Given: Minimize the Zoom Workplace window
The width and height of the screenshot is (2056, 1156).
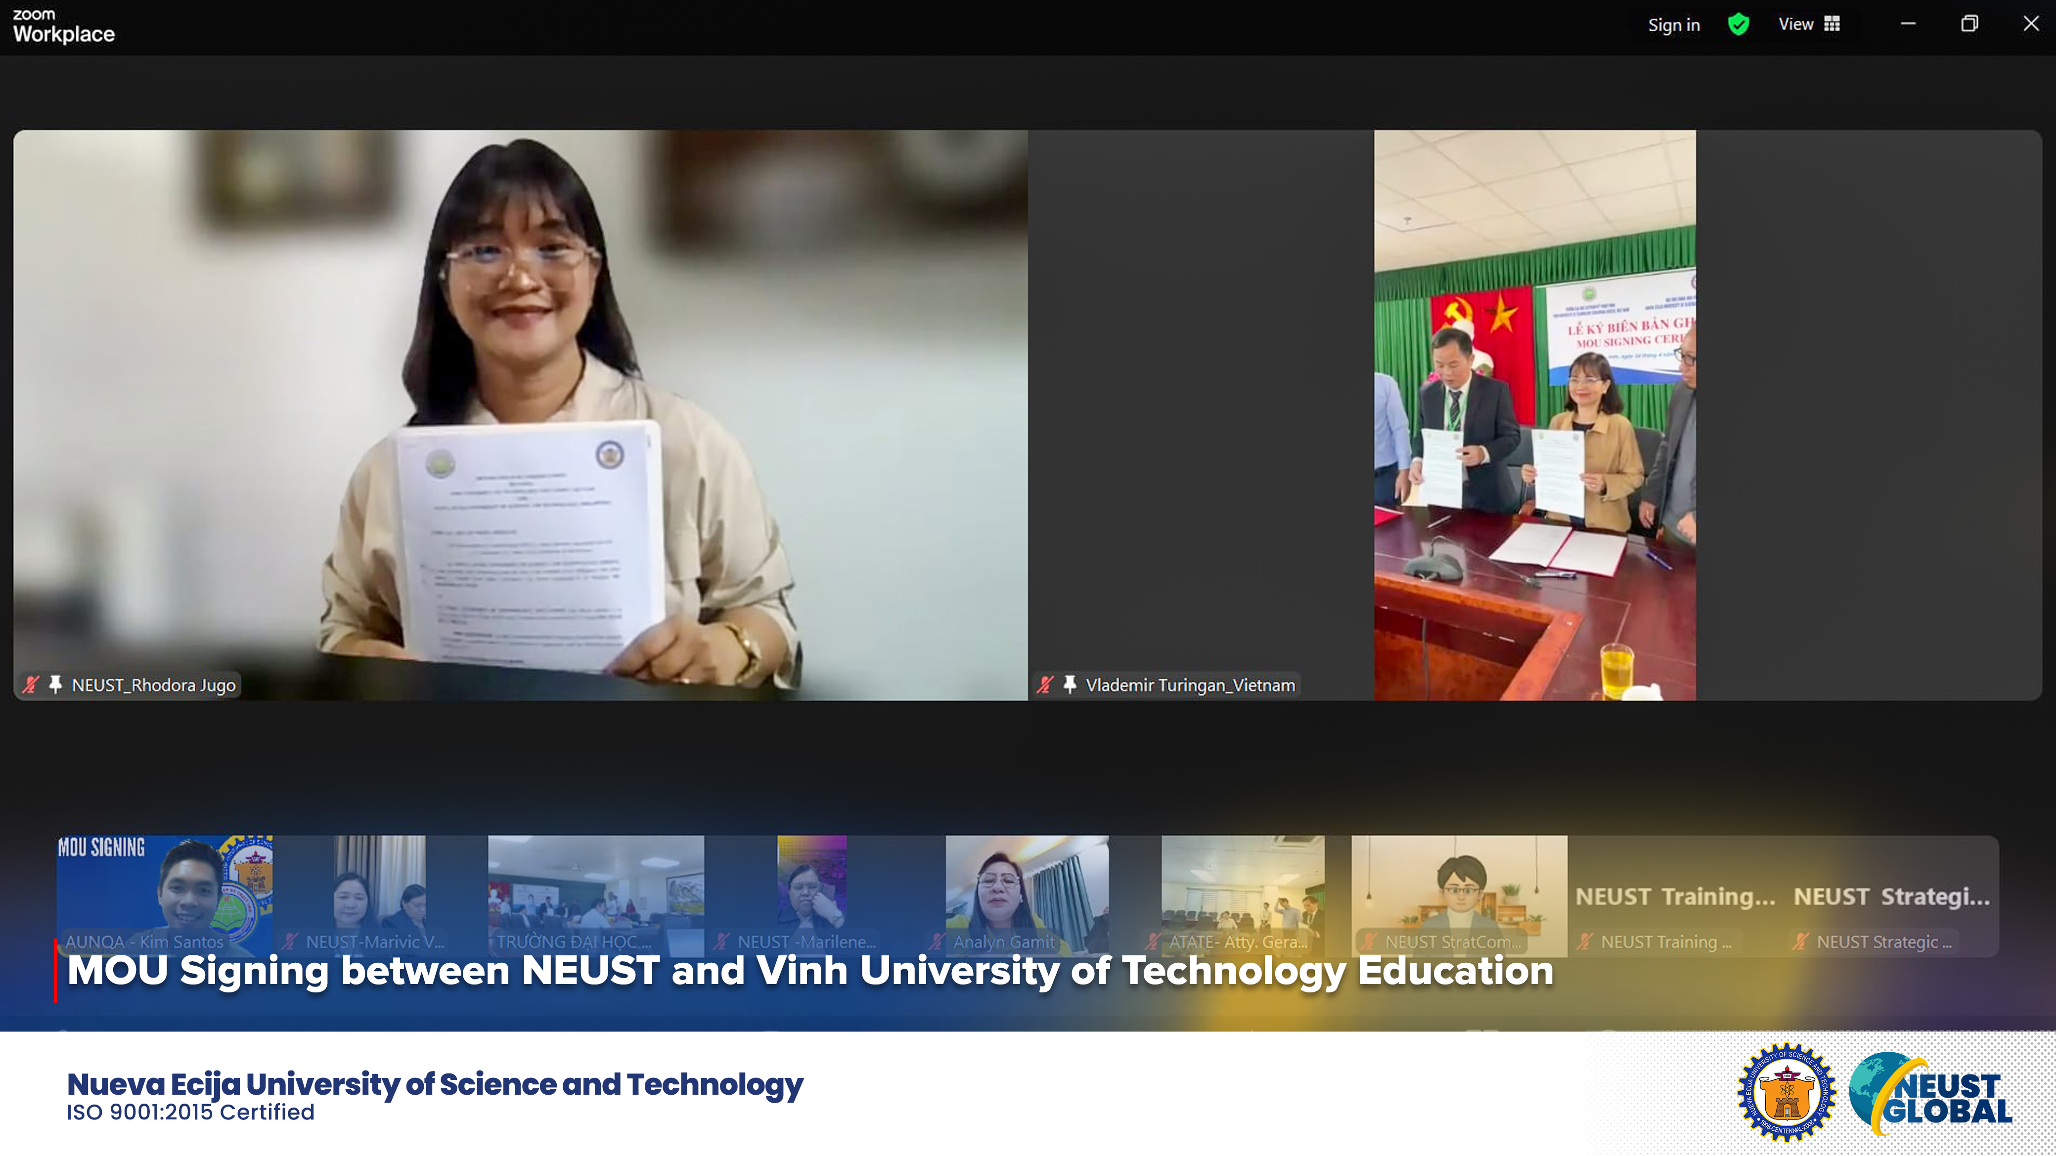Looking at the screenshot, I should pos(1908,24).
